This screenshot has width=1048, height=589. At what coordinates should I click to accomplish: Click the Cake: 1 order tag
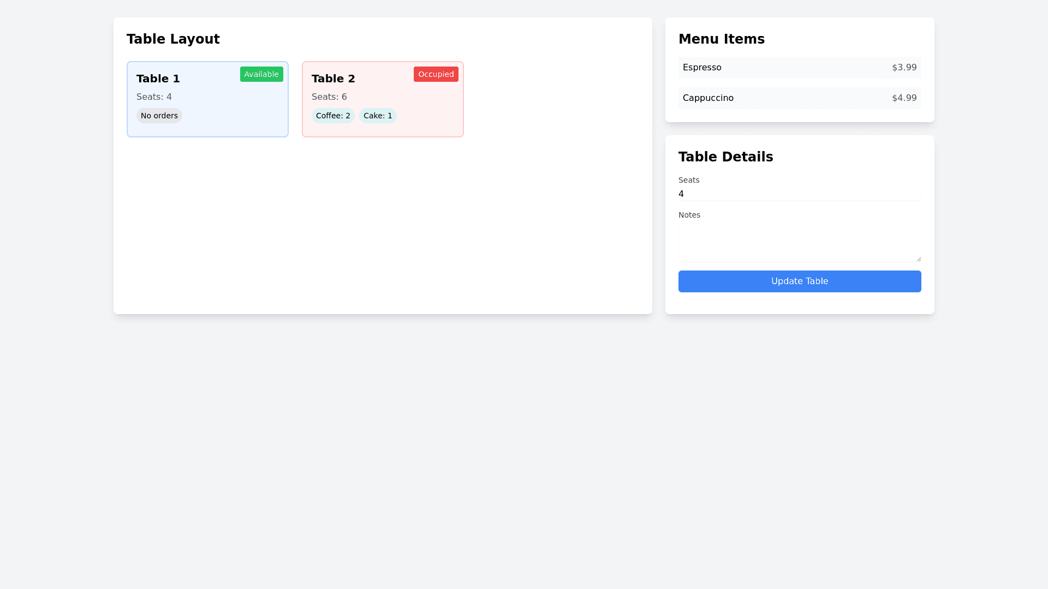(378, 116)
